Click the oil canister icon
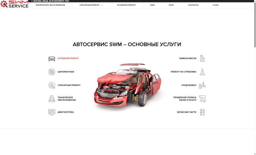 [202, 58]
